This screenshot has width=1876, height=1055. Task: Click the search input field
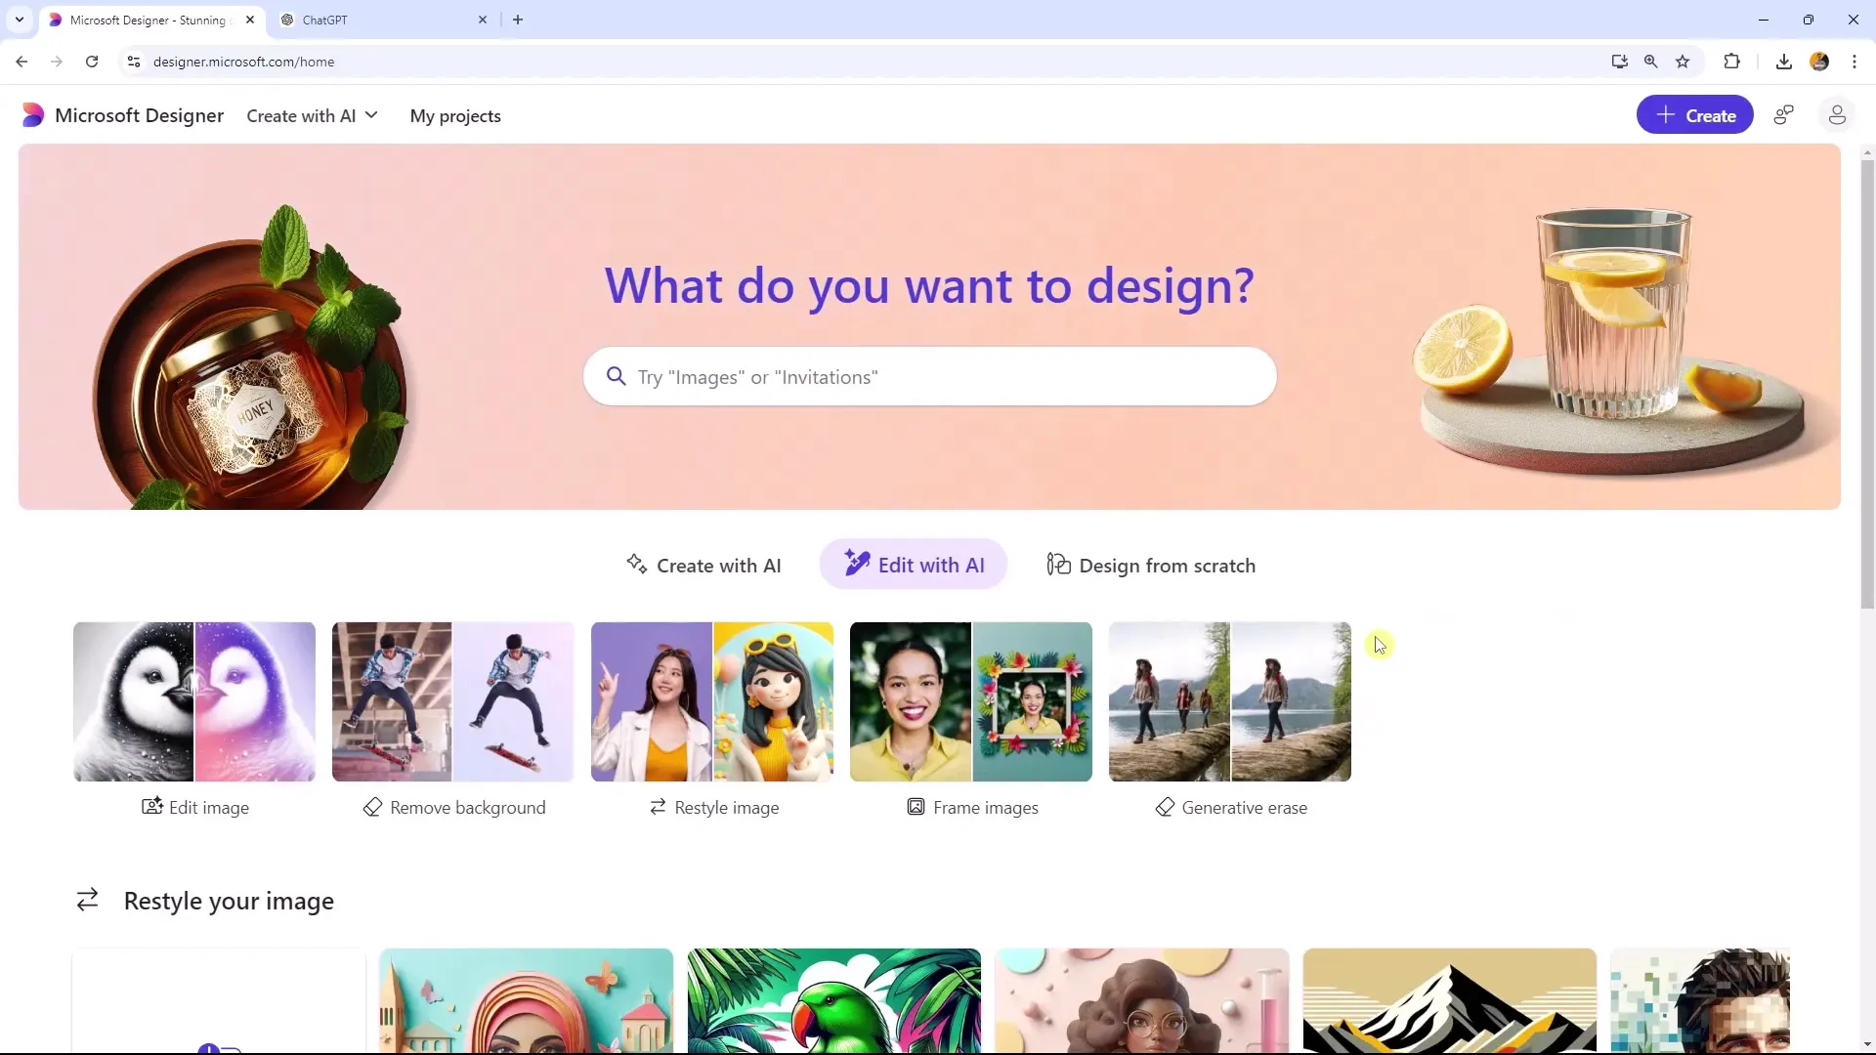pos(930,376)
